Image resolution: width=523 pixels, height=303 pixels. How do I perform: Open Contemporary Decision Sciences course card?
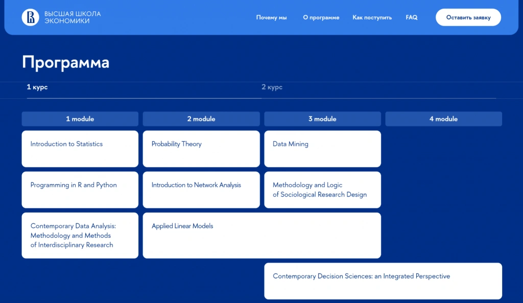click(x=383, y=281)
